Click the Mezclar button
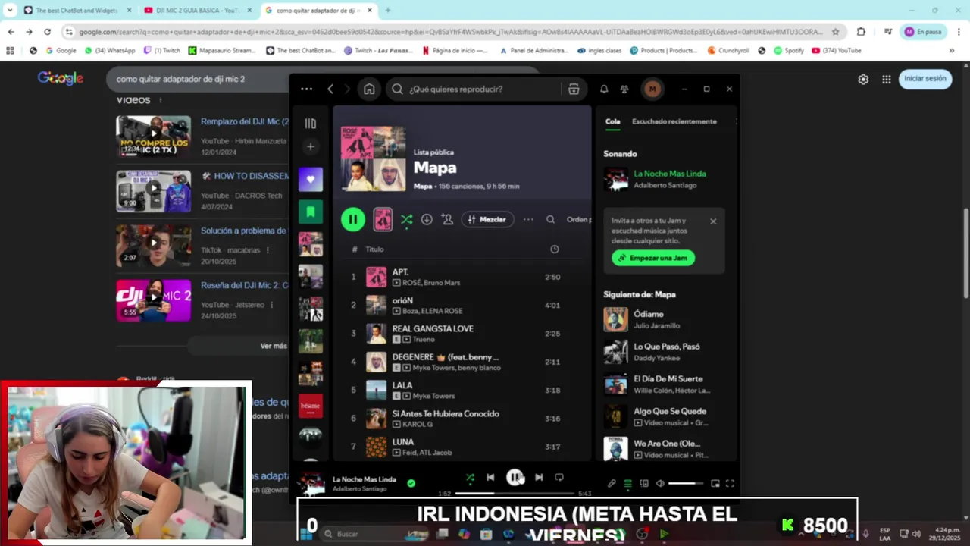The width and height of the screenshot is (970, 546). click(x=487, y=219)
